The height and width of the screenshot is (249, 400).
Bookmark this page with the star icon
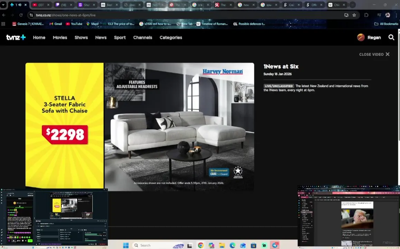(354, 15)
